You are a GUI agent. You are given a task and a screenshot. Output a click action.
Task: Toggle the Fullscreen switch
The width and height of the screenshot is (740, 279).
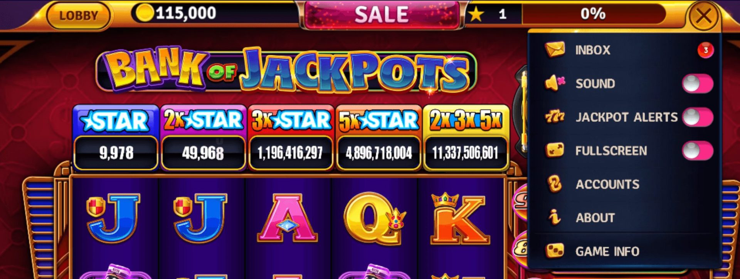point(698,150)
